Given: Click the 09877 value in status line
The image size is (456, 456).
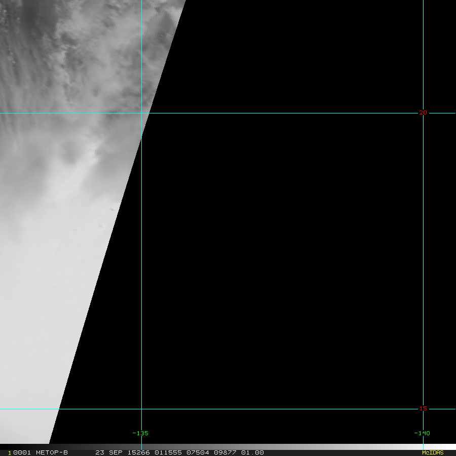Looking at the screenshot, I should (224, 452).
